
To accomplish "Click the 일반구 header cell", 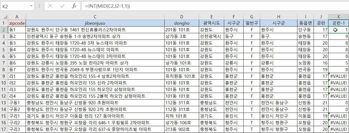I will [x=252, y=23].
